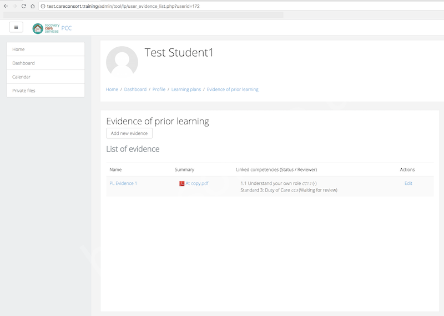Toggle the hamburger side menu button
The width and height of the screenshot is (444, 316).
(16, 27)
